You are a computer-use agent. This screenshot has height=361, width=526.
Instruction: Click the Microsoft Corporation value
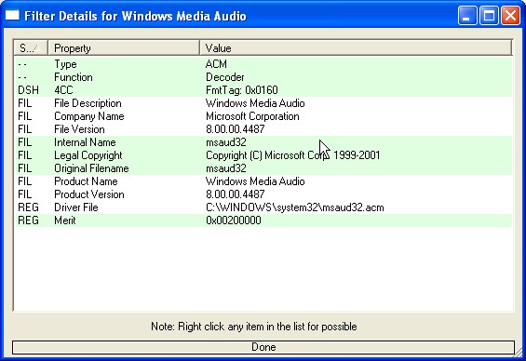pyautogui.click(x=252, y=116)
